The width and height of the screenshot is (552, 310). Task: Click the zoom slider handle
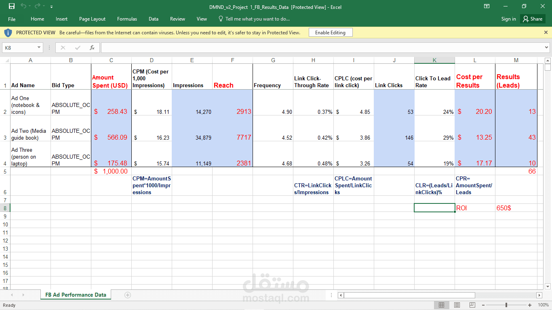pyautogui.click(x=506, y=305)
